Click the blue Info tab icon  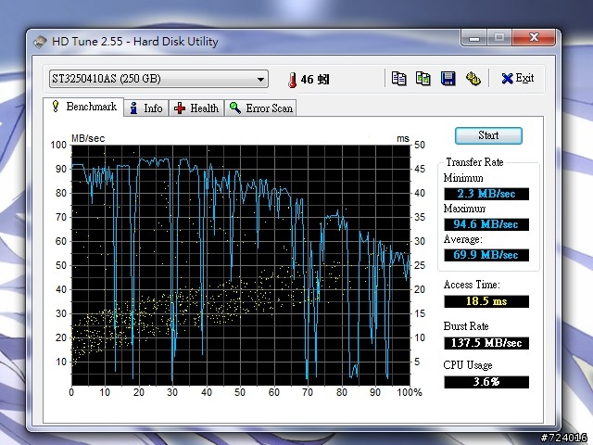[133, 108]
